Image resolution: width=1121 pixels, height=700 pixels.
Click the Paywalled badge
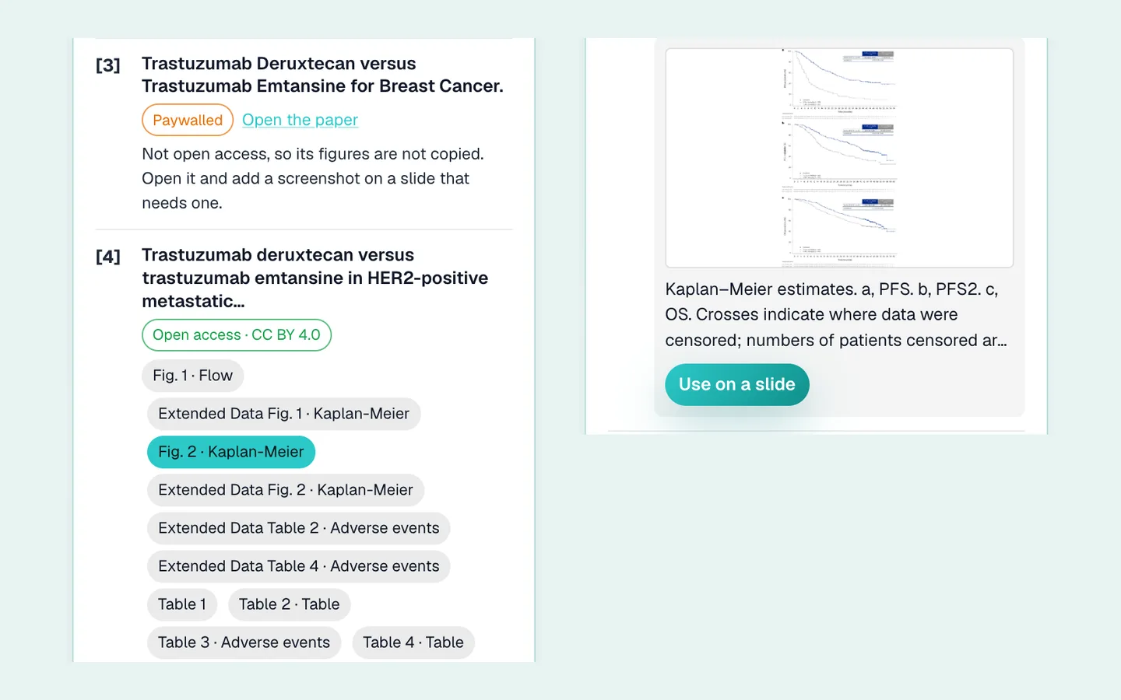tap(188, 120)
